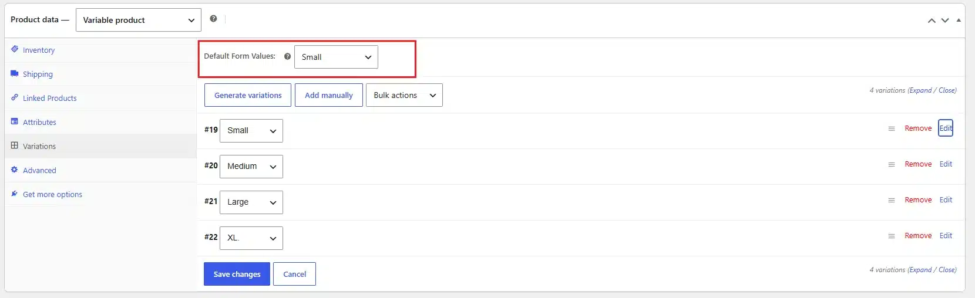The height and width of the screenshot is (298, 975).
Task: Click the #20 variation ID text
Action: point(211,165)
